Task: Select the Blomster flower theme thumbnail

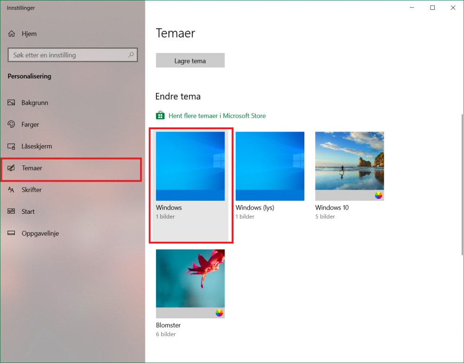Action: click(190, 284)
